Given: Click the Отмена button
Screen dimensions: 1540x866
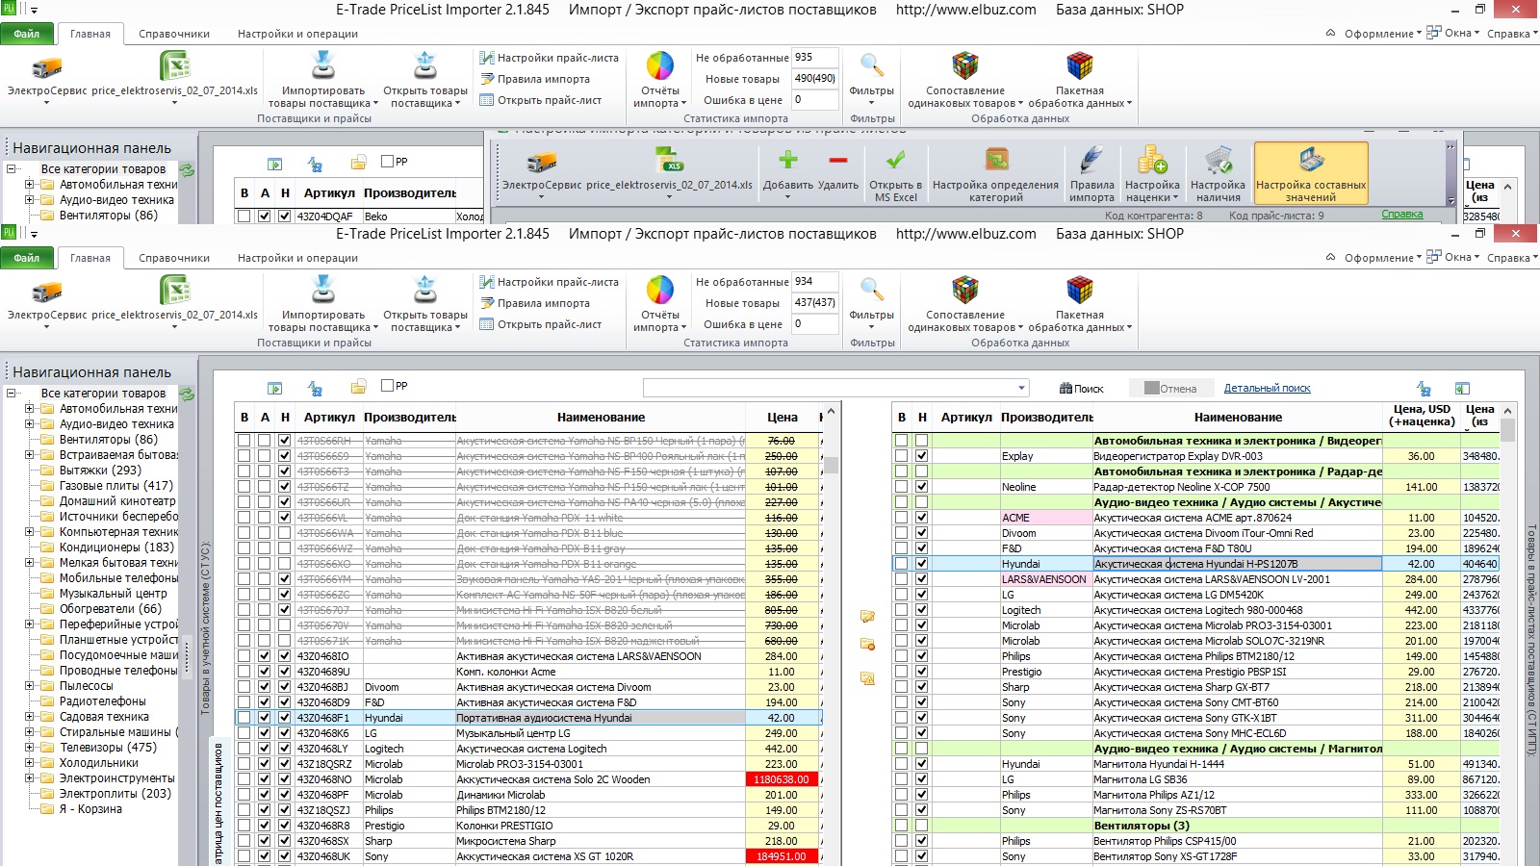Looking at the screenshot, I should 1170,389.
